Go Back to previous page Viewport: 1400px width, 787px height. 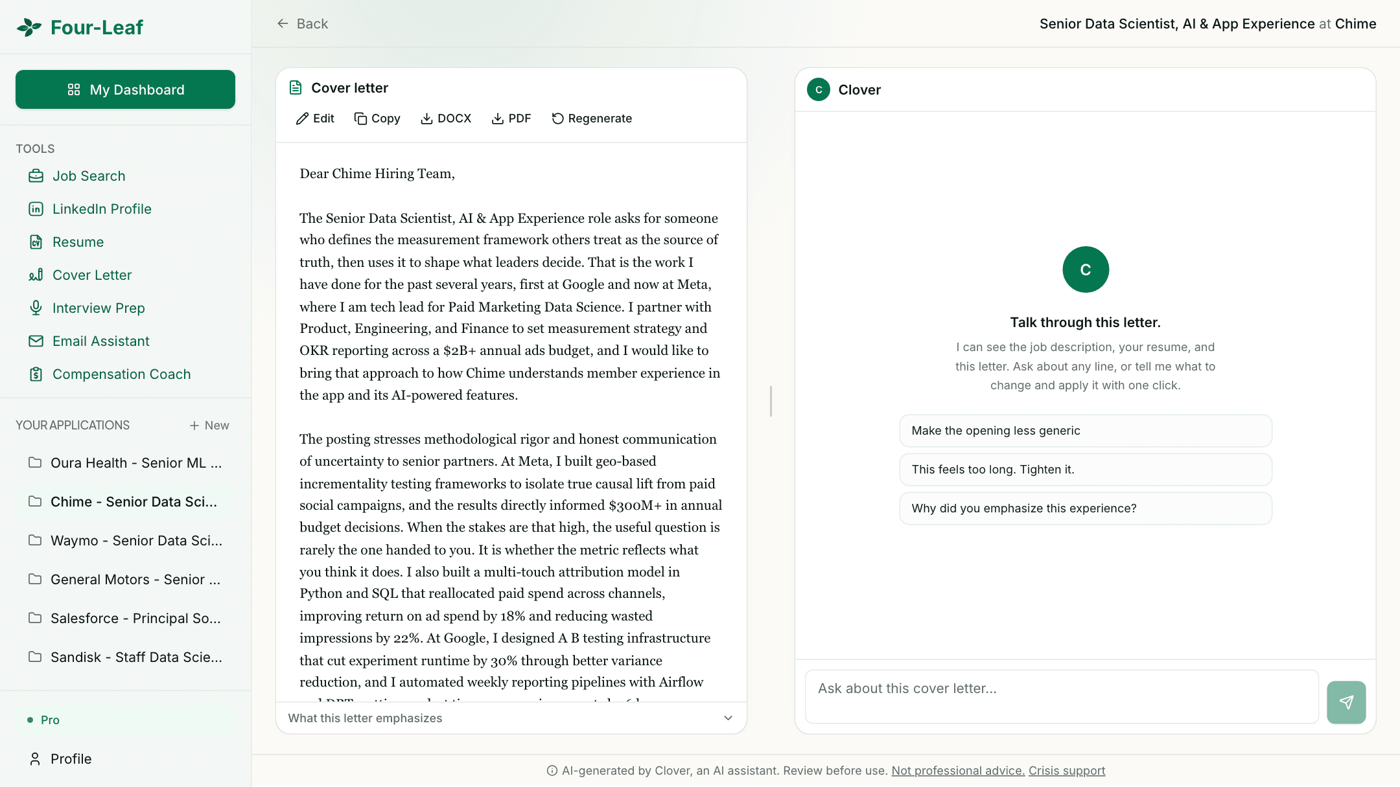click(303, 24)
